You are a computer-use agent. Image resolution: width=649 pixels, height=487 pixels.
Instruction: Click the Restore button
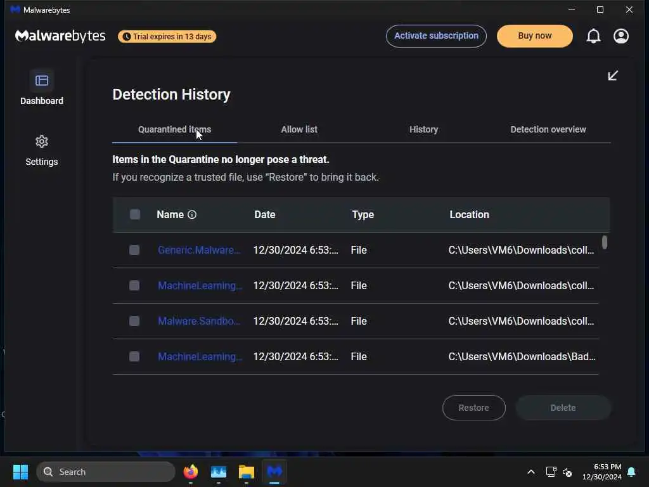(474, 408)
